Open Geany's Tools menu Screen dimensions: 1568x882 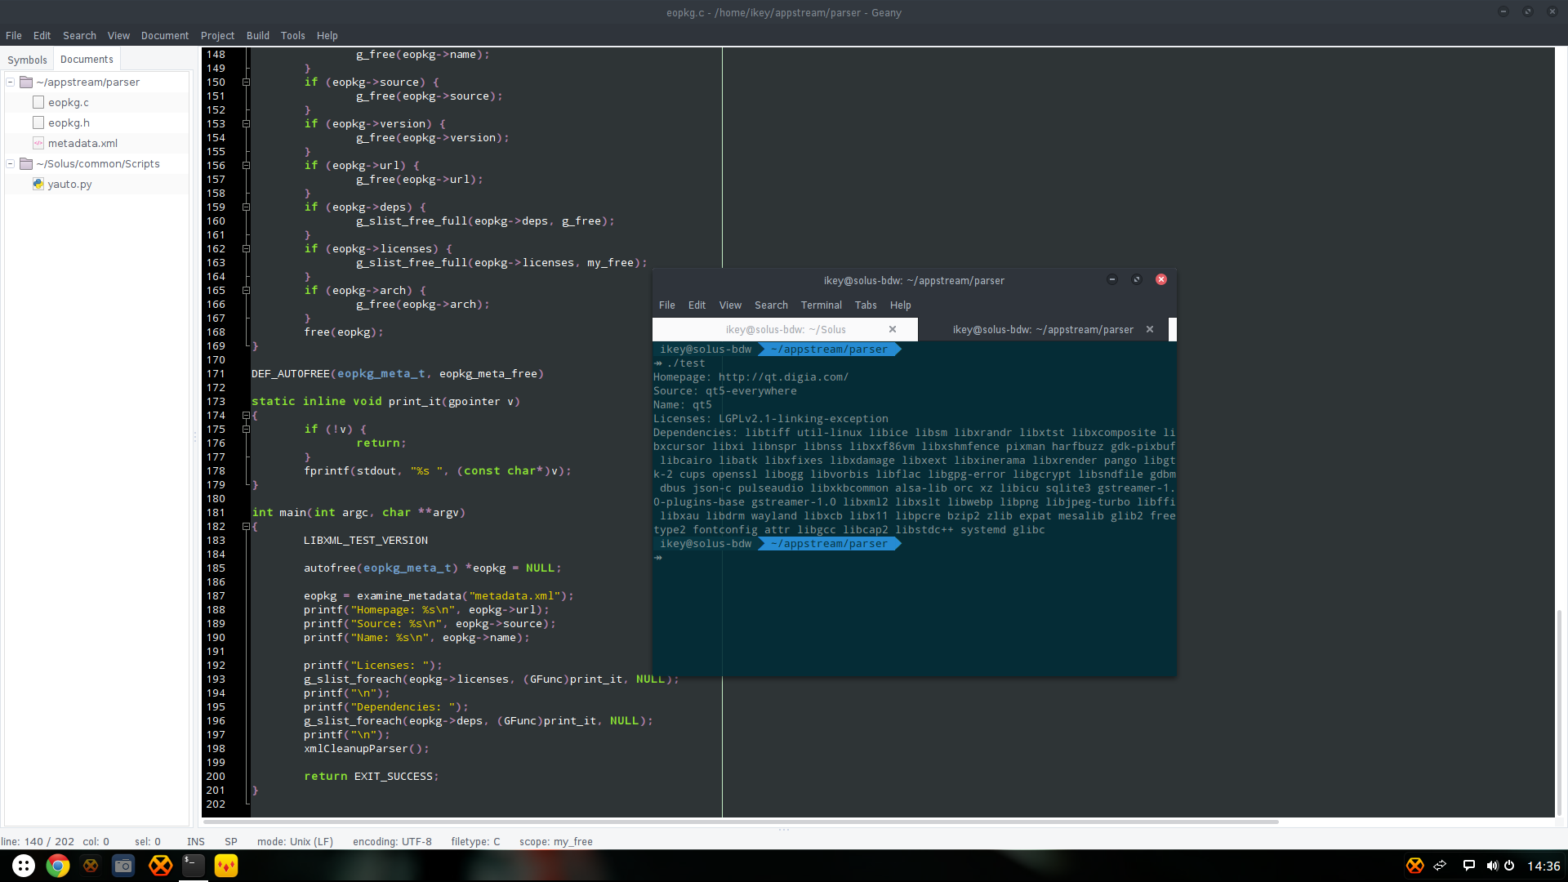[x=292, y=35]
